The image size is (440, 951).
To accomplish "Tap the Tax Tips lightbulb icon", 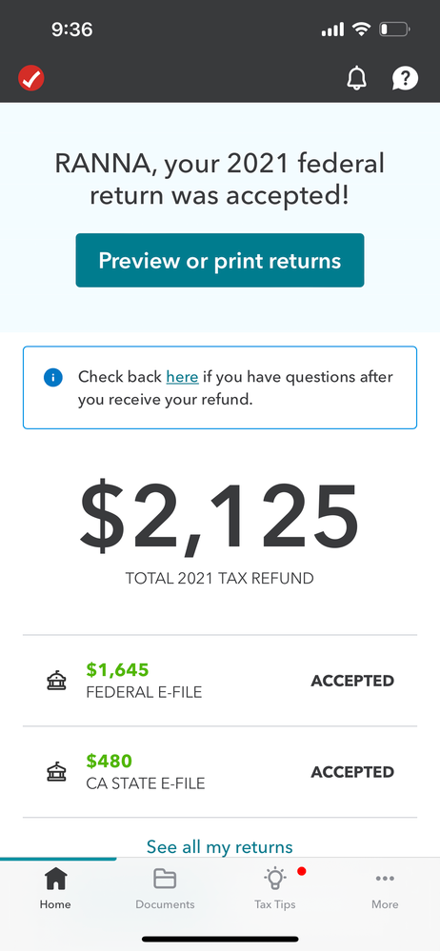I will tap(275, 878).
